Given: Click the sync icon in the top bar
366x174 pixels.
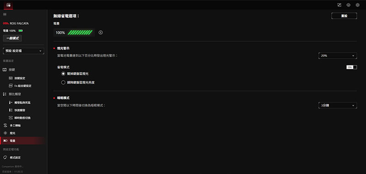Looking at the screenshot, I should tap(348, 5).
